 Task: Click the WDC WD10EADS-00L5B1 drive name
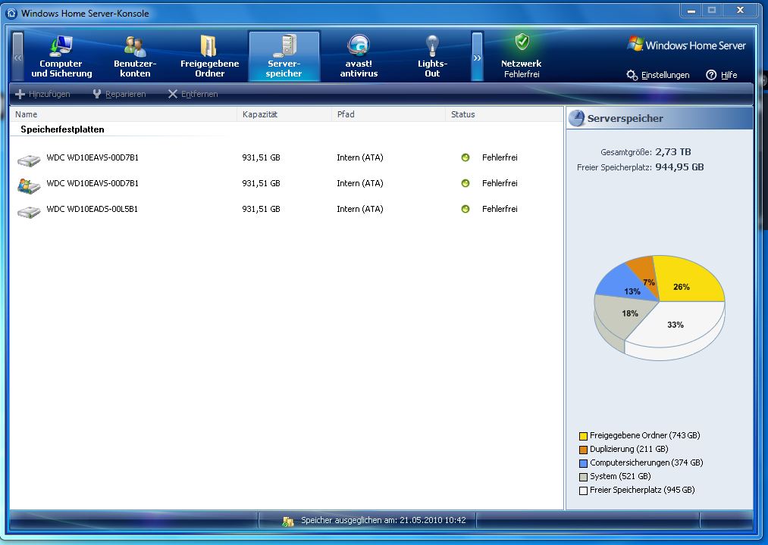(x=92, y=209)
